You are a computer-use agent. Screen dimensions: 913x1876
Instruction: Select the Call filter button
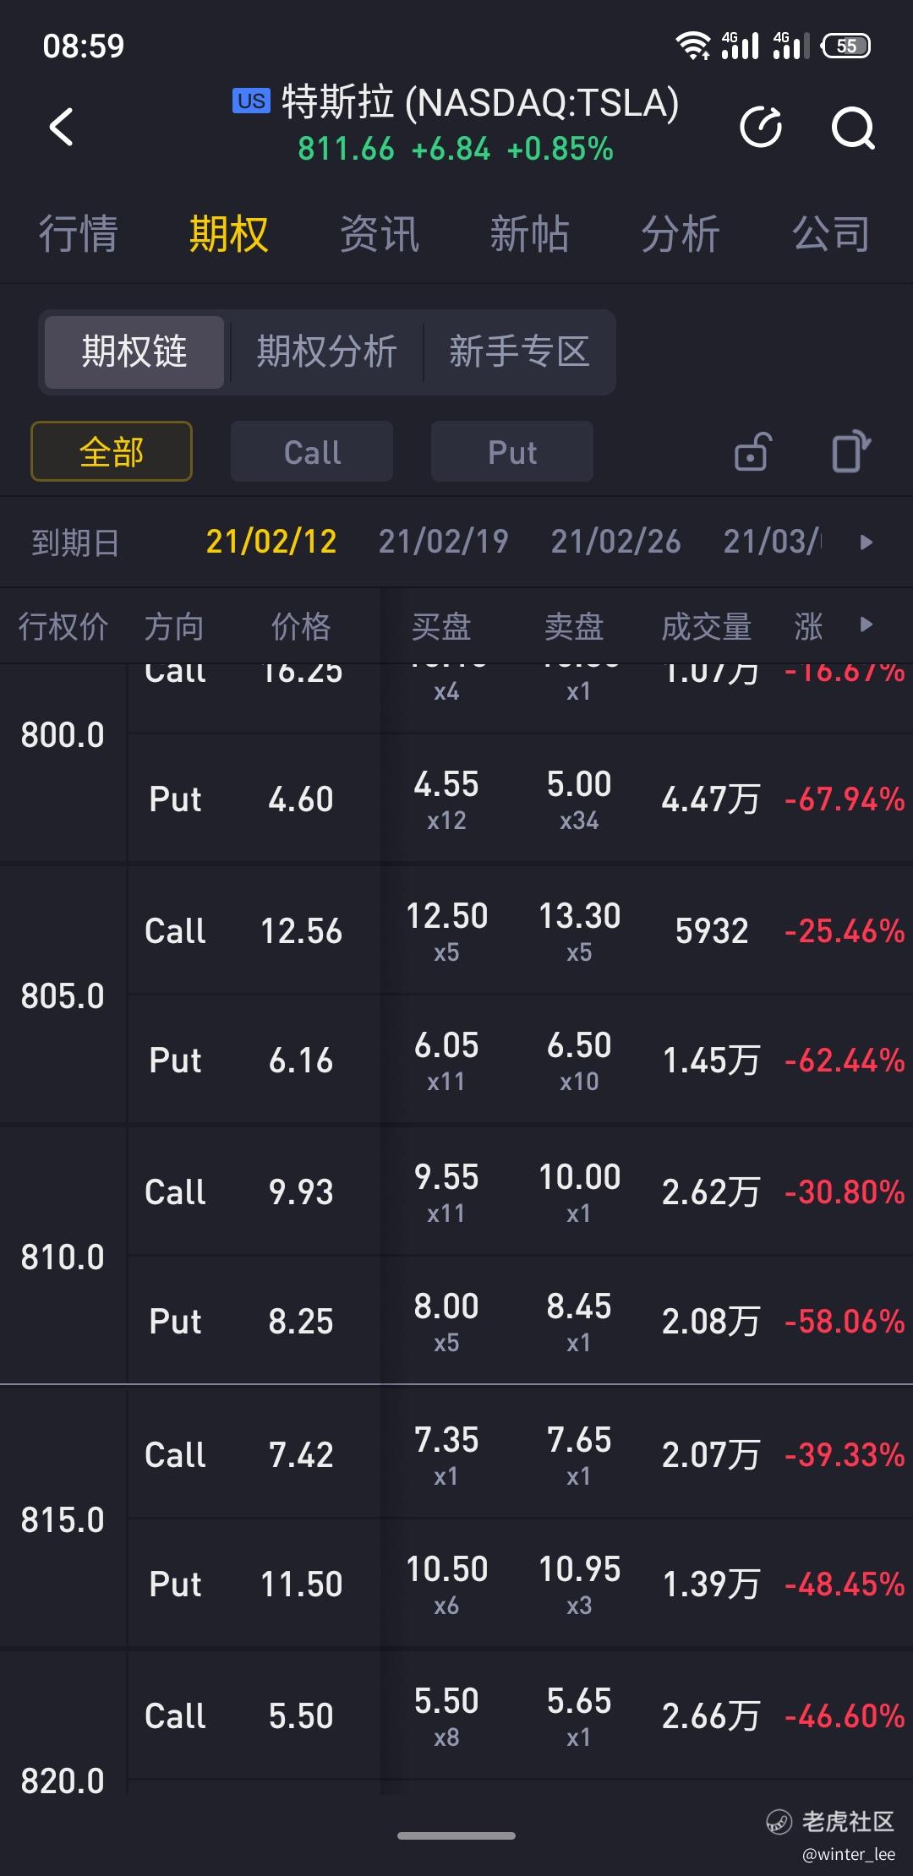coord(312,451)
